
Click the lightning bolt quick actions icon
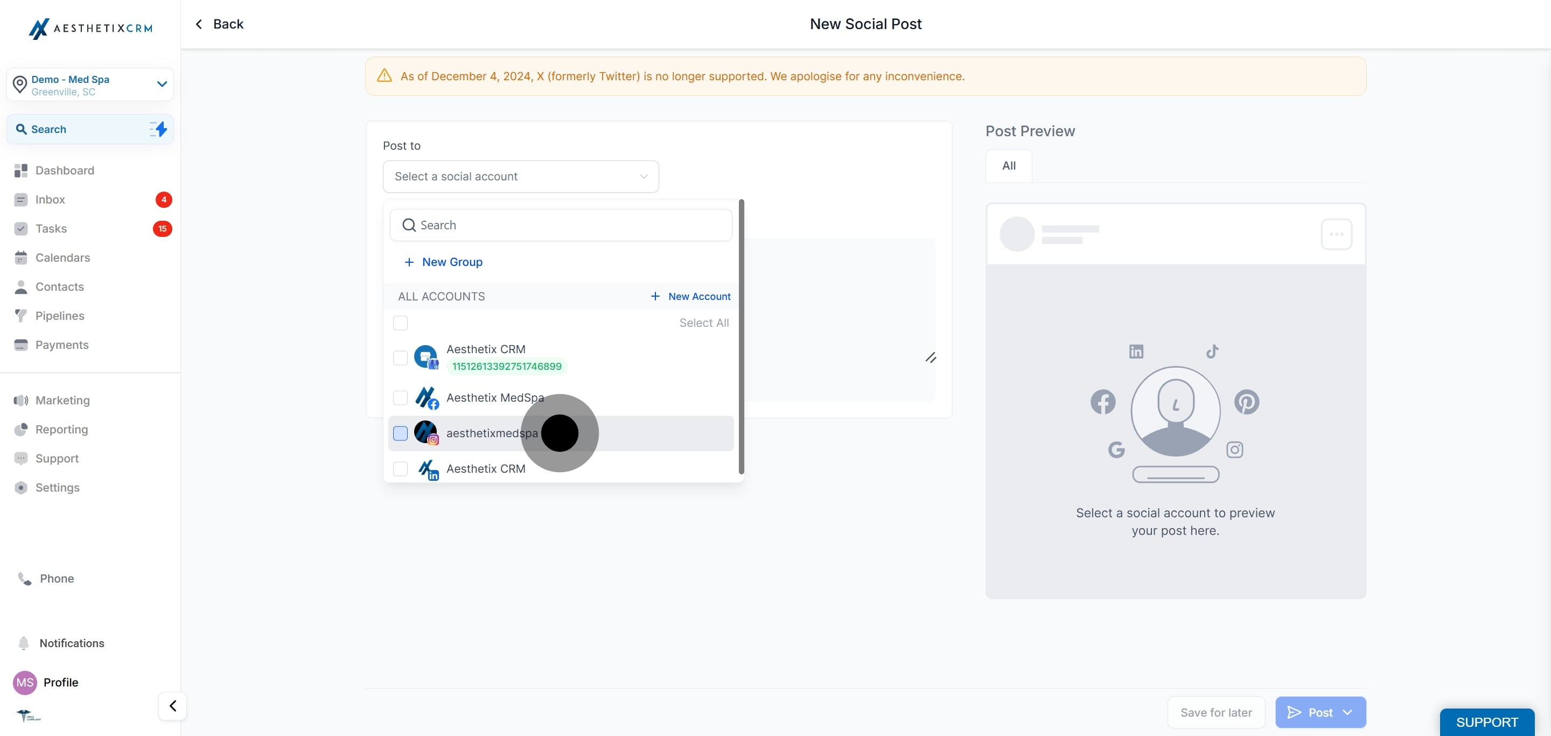click(x=158, y=129)
